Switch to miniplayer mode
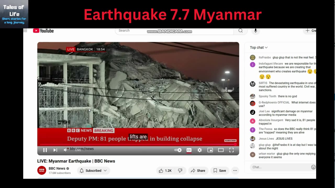335x188 pixels. [210, 150]
